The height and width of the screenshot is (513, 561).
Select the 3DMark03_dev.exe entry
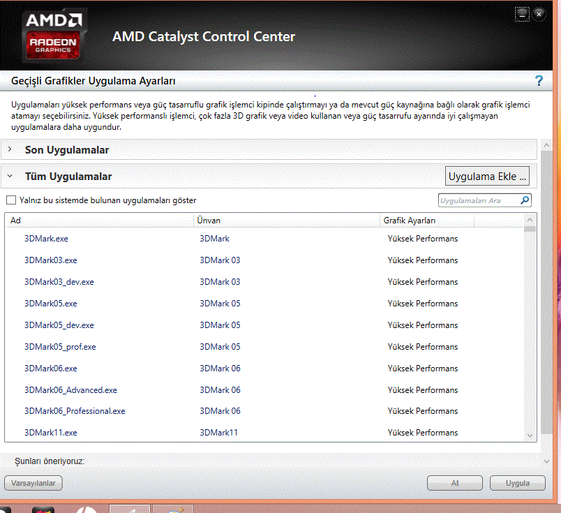[59, 282]
